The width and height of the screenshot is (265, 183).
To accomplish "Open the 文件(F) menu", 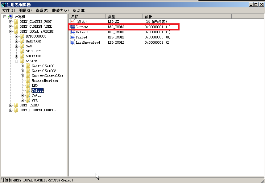I will [9, 10].
